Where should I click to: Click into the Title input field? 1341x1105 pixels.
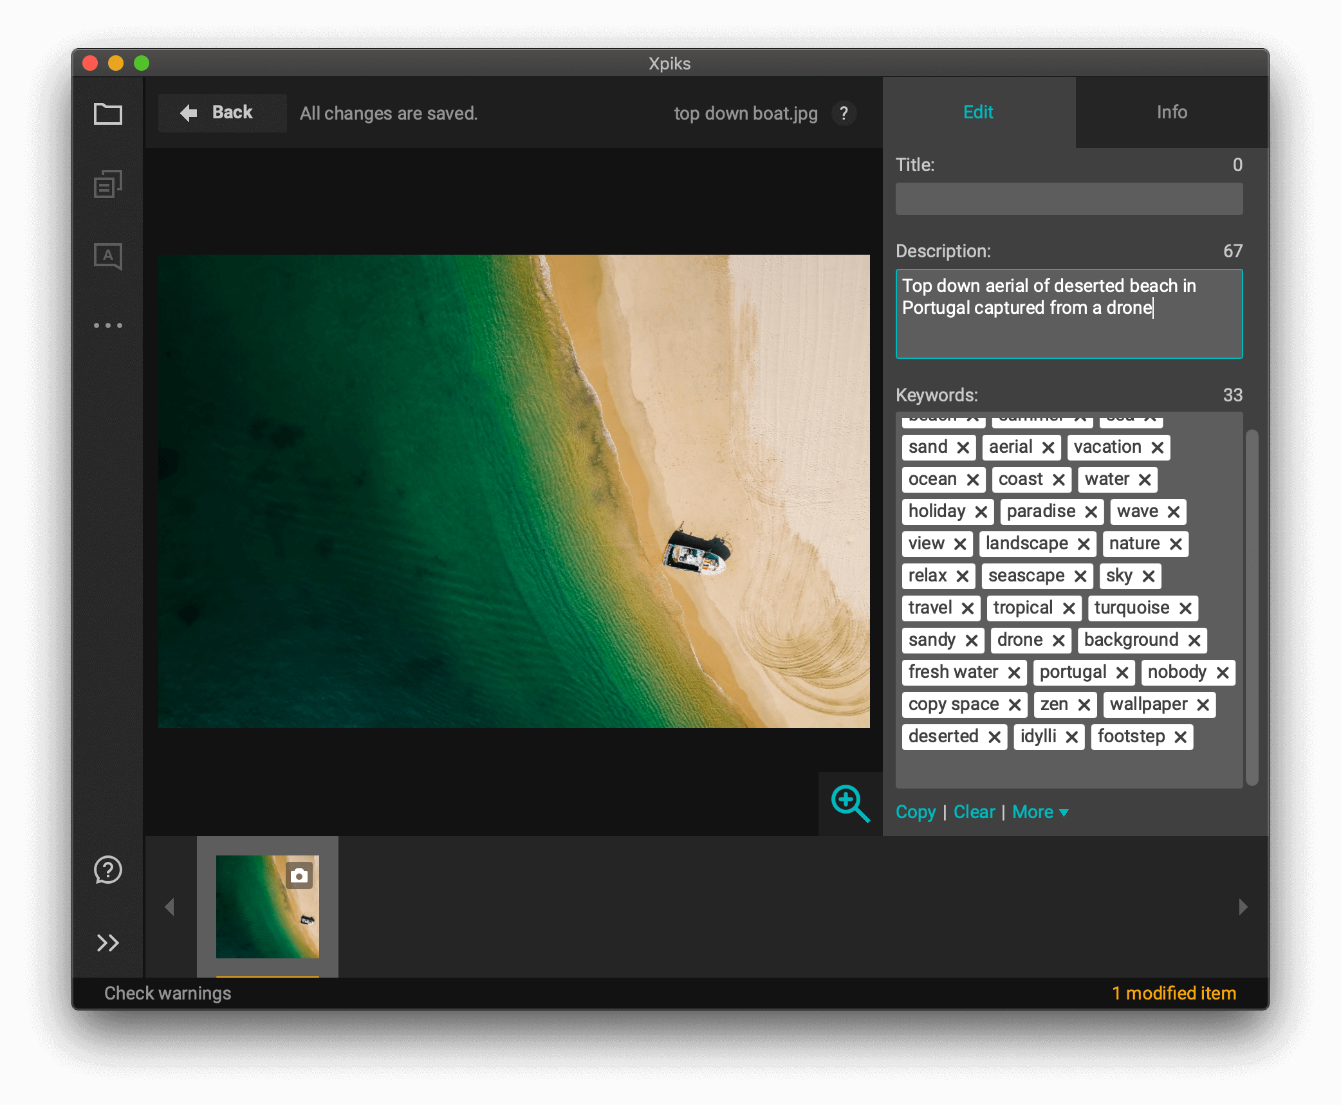[1068, 199]
